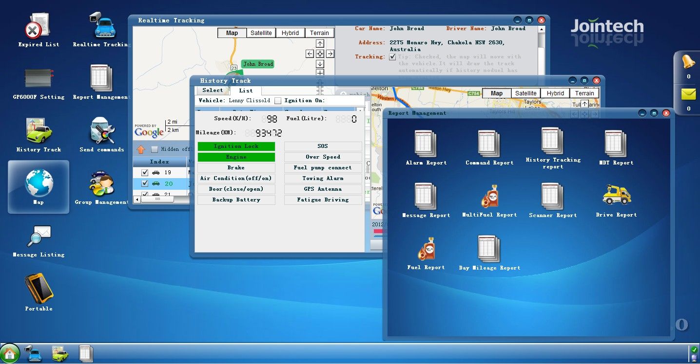Click horizontal scrollbar left arrow in vehicle list
This screenshot has width=700, height=364.
137,199
